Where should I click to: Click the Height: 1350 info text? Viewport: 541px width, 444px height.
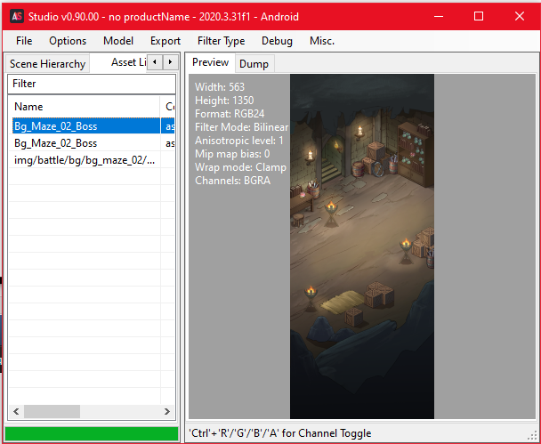coord(224,101)
